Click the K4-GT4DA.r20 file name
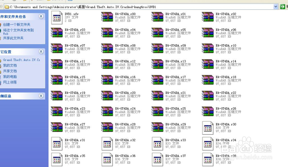 click(125, 93)
